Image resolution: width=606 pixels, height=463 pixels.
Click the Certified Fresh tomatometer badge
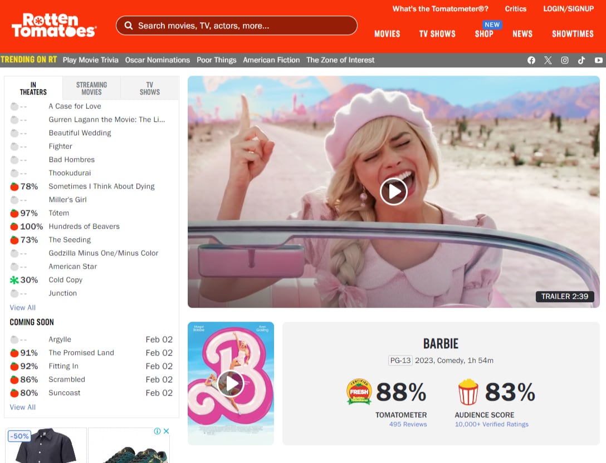(x=359, y=392)
